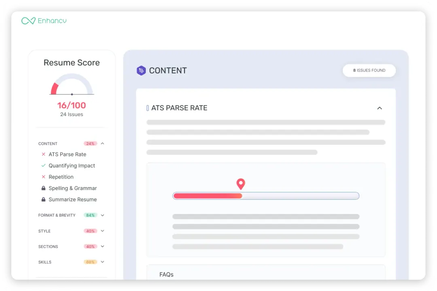Expand the Sections category chevron

102,246
